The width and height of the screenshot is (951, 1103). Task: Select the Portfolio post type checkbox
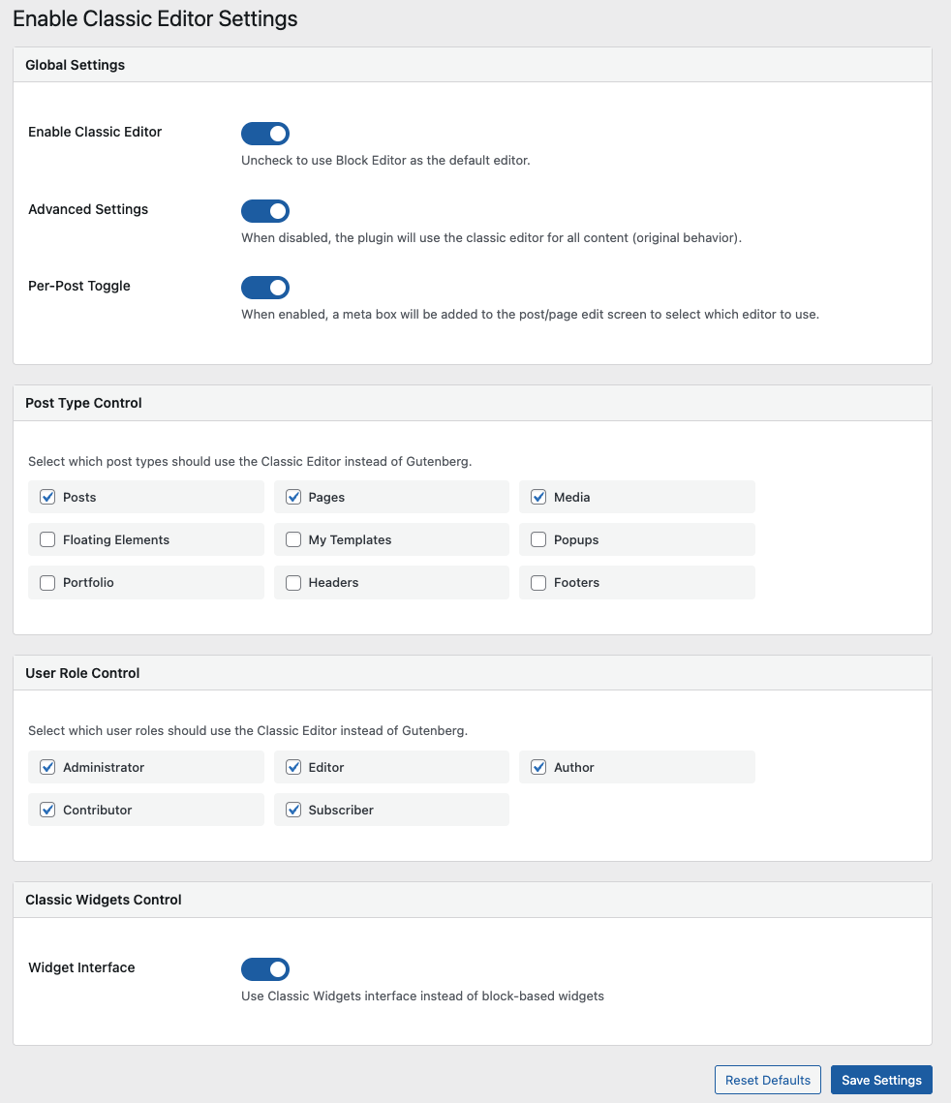(x=47, y=582)
